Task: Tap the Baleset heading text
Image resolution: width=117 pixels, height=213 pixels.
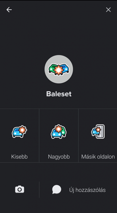Action: [x=59, y=94]
